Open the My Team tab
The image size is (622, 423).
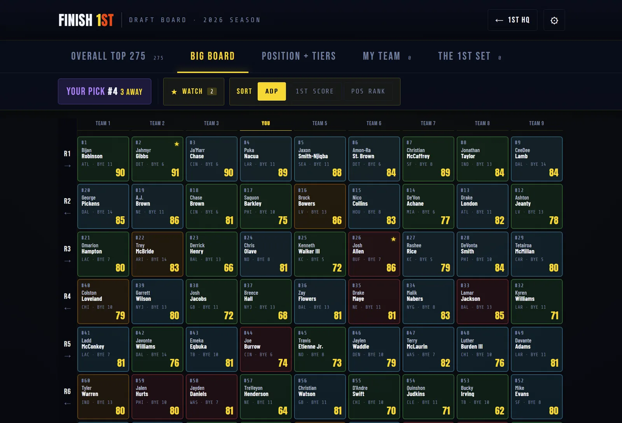387,56
